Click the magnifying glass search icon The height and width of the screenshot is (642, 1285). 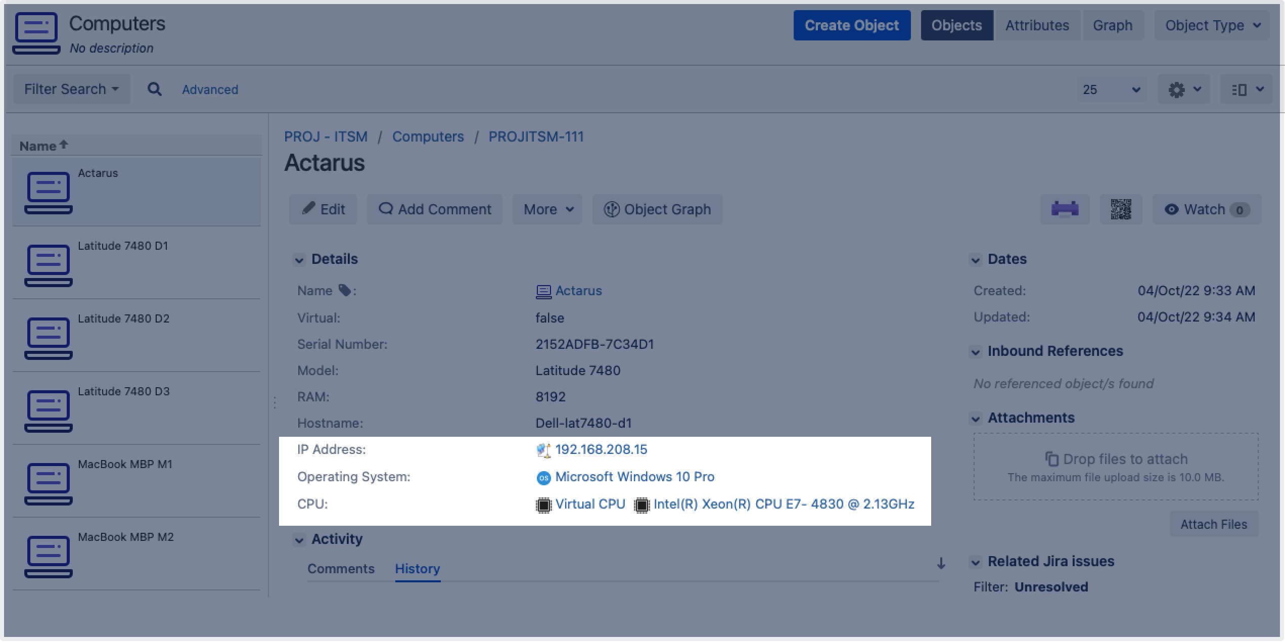point(155,89)
